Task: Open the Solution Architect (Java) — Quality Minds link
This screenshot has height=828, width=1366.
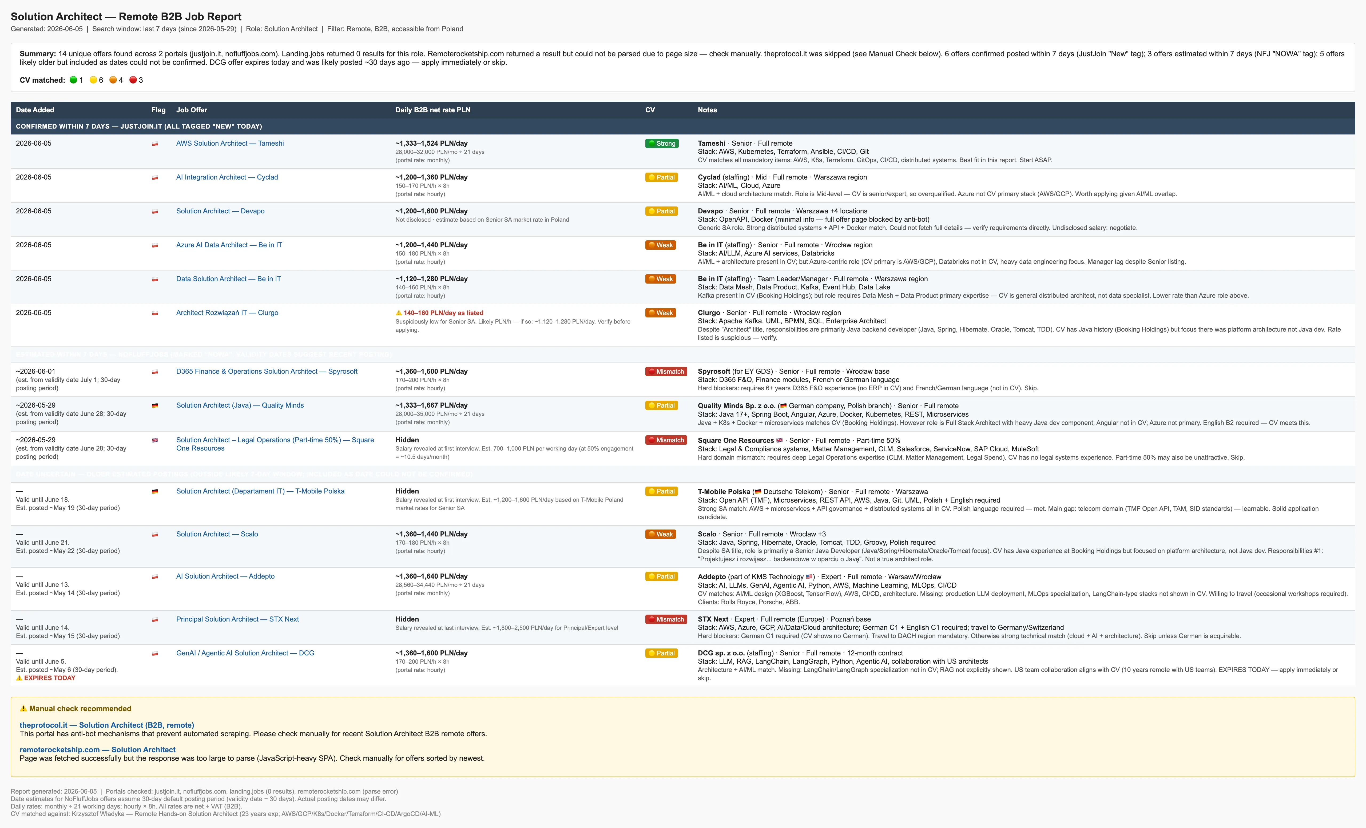Action: point(240,405)
